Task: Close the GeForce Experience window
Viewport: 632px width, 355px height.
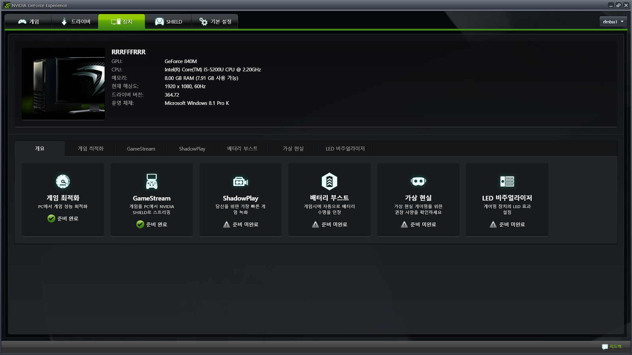Action: point(626,5)
